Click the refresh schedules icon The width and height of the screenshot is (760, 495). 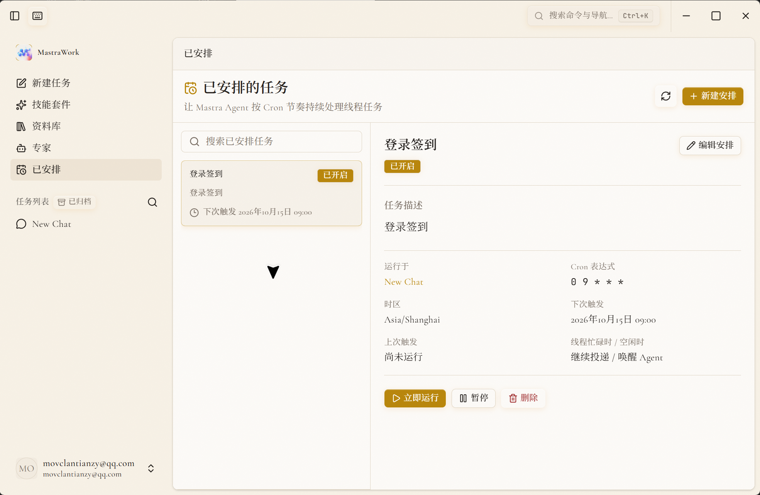tap(666, 96)
